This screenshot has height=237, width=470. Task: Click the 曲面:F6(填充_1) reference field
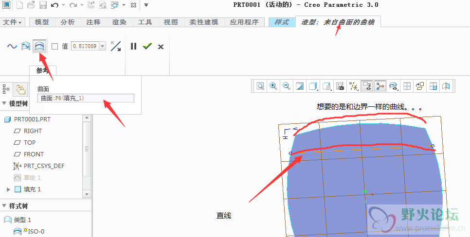pos(86,98)
